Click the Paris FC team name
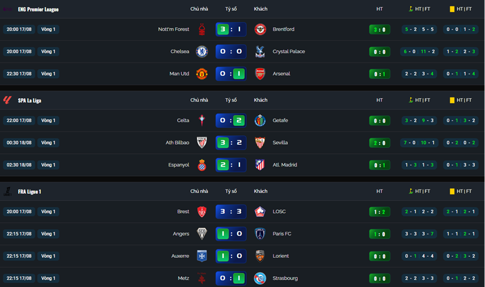This screenshot has height=287, width=485. pyautogui.click(x=282, y=234)
